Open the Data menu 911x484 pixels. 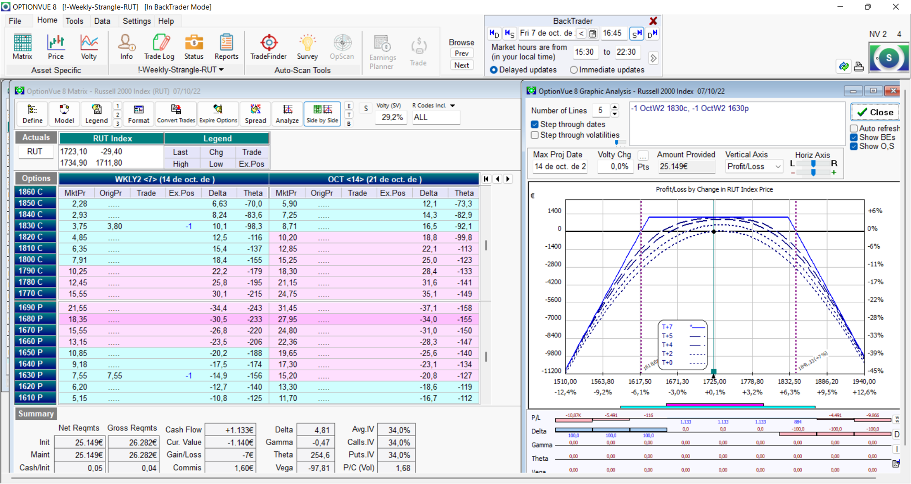tap(102, 21)
